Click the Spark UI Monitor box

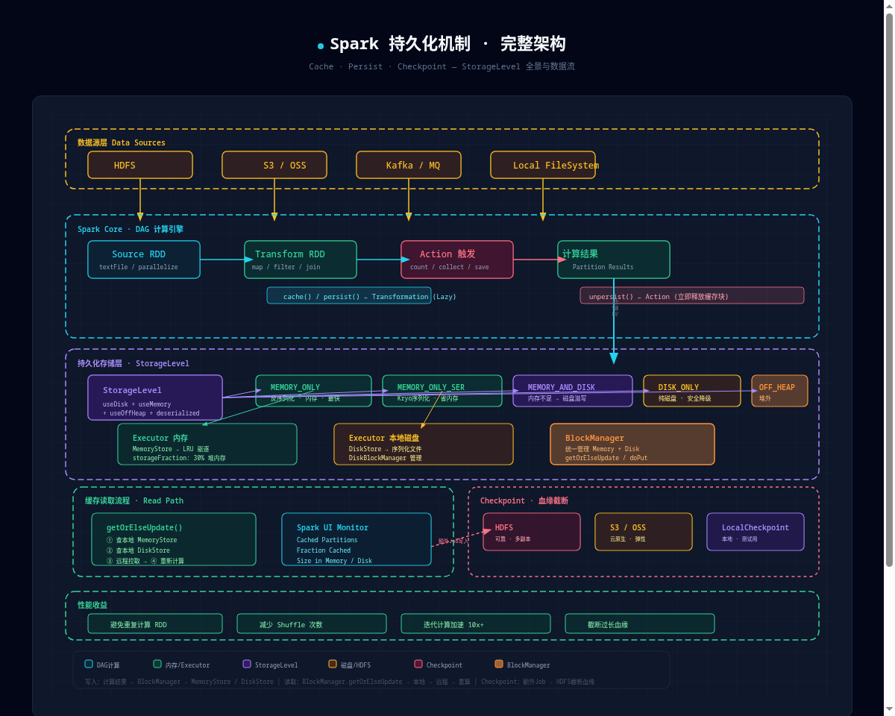357,539
